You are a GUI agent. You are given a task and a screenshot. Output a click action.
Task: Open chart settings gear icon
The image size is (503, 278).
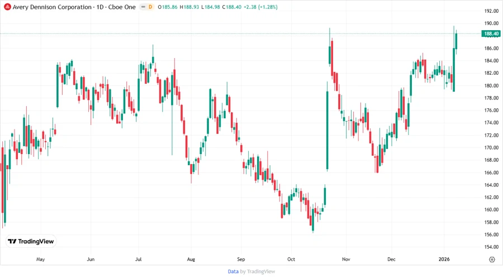tap(492, 260)
